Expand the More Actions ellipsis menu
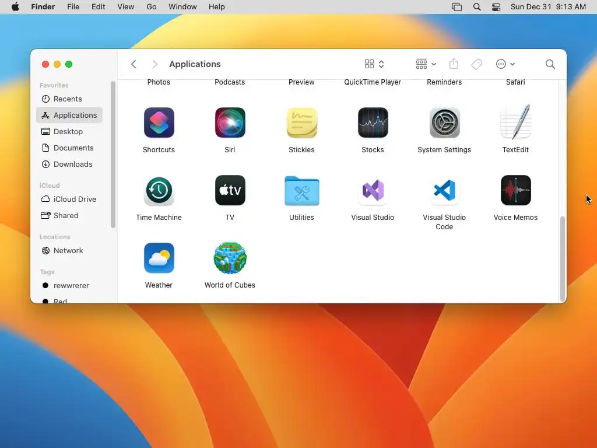 click(x=505, y=64)
